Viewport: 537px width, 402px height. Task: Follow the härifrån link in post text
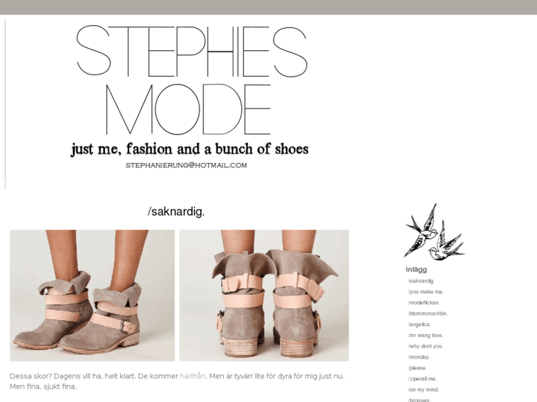coord(193,376)
